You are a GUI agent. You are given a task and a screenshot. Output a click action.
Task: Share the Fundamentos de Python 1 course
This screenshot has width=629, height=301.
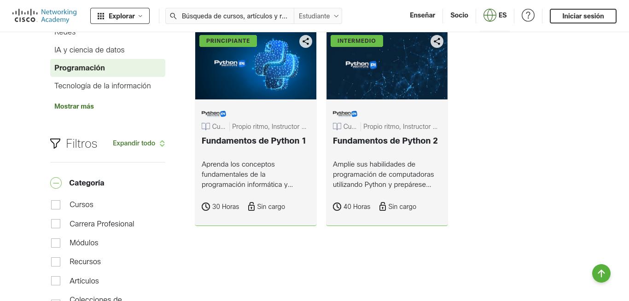306,41
